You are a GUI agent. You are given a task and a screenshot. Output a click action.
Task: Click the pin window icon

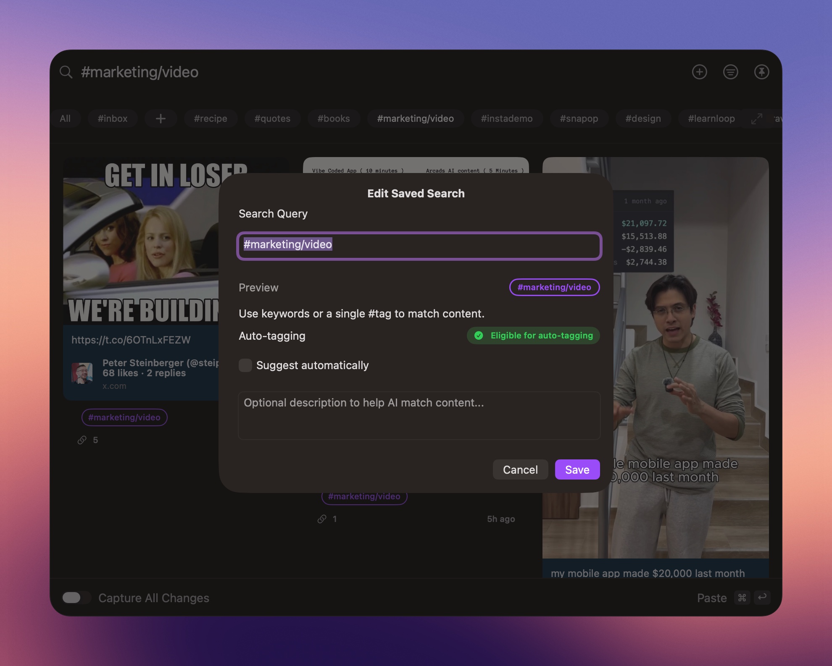click(x=762, y=72)
